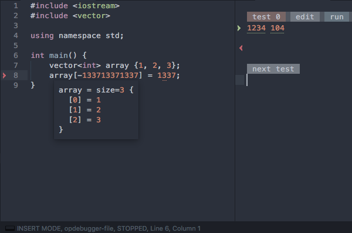The image size is (352, 233).
Task: Click the 'run' test button
Action: 337,17
